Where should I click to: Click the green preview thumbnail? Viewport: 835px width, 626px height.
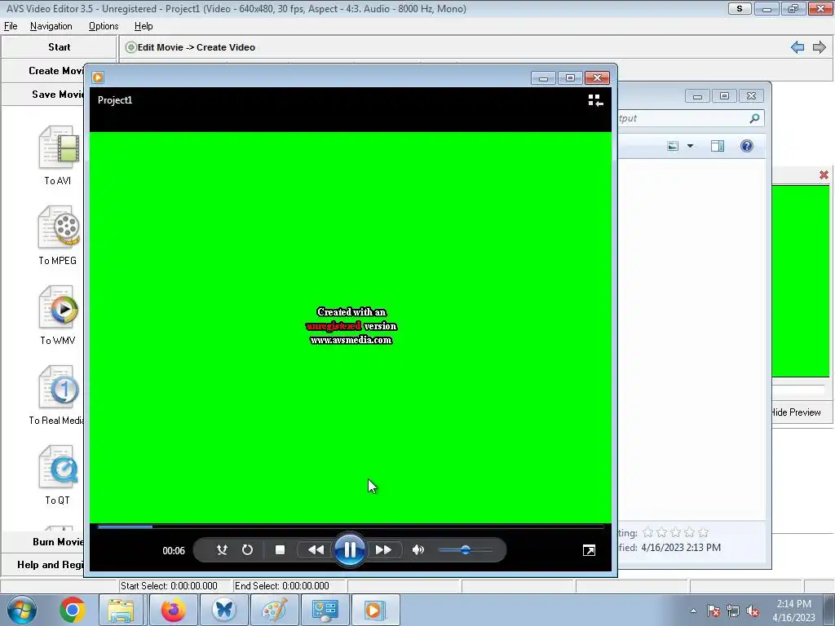click(801, 281)
